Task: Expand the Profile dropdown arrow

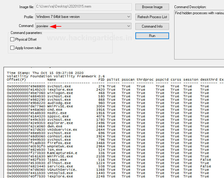Action: [129, 17]
